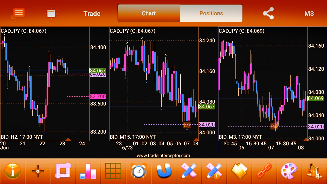327x184 pixels.
Task: Open the grid layout icon
Action: tap(113, 171)
